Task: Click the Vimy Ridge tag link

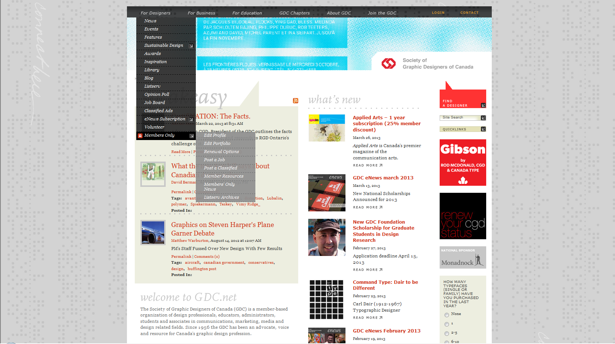Action: (x=248, y=204)
